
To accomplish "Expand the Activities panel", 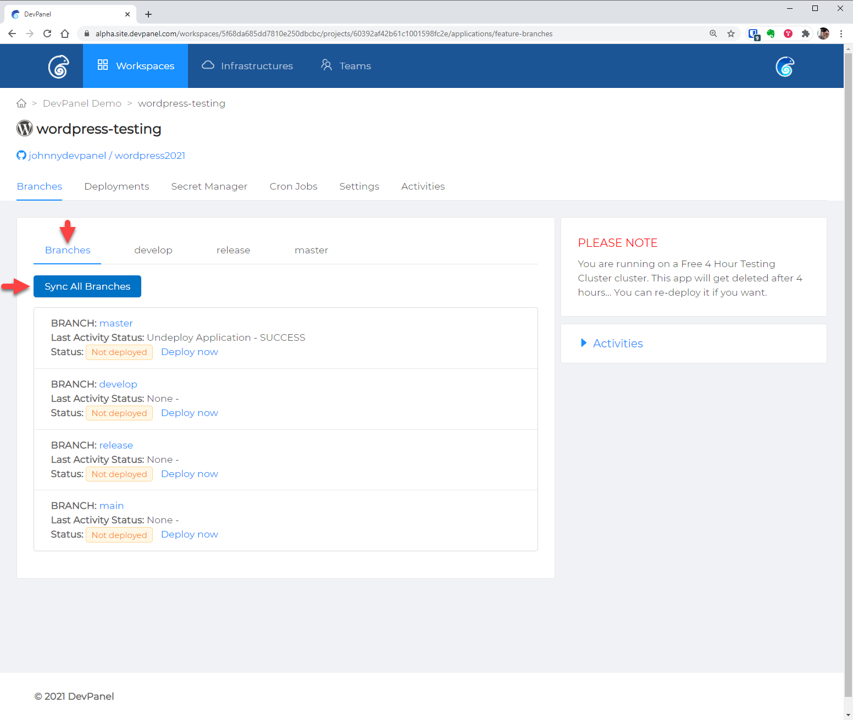I will point(617,344).
